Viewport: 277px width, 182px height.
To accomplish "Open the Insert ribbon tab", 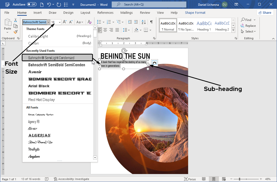I will pos(38,13).
